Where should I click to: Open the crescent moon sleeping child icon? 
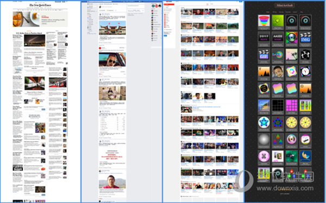pos(305,156)
